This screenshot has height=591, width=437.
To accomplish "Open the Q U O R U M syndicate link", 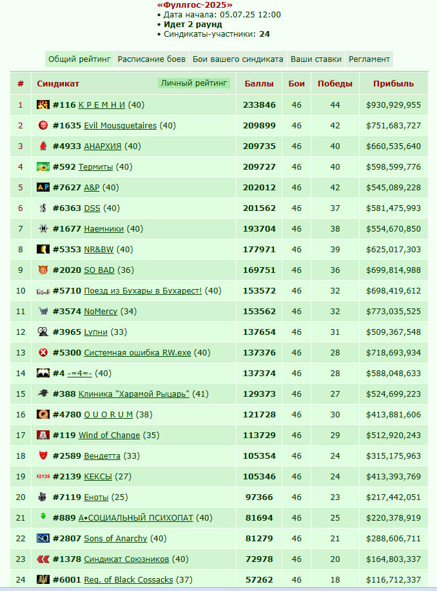I will [x=108, y=414].
